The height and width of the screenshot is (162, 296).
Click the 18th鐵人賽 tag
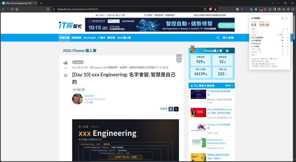click(x=79, y=89)
